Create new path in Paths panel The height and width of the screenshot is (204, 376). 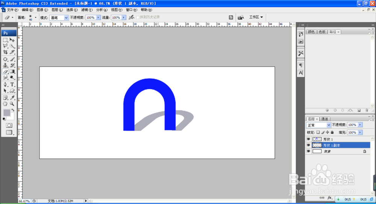click(359, 110)
